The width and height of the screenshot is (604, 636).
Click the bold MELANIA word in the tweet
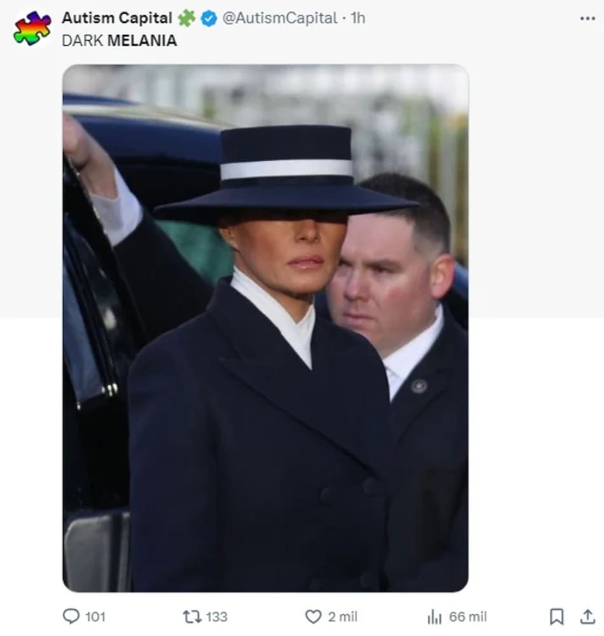tap(142, 41)
